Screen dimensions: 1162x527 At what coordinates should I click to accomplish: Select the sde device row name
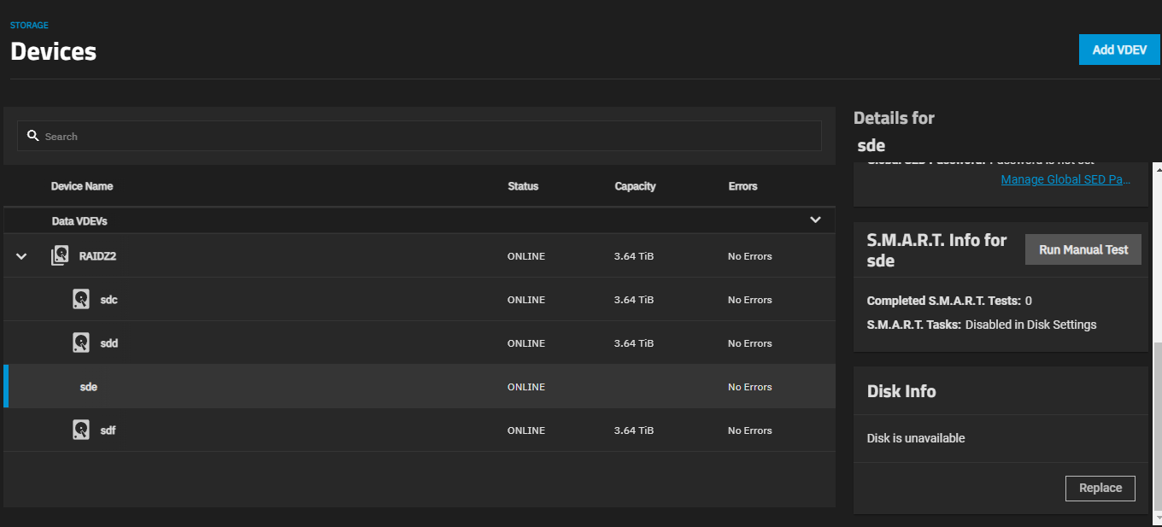coord(89,387)
